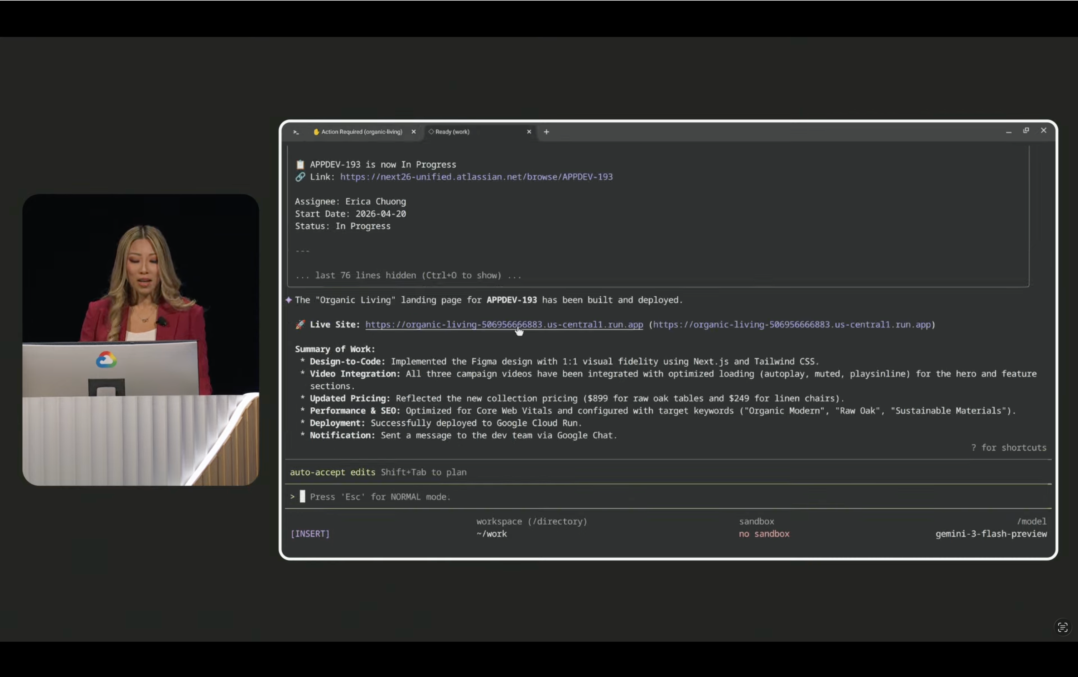Click the '~/work' workspace value
This screenshot has width=1078, height=677.
pos(492,534)
